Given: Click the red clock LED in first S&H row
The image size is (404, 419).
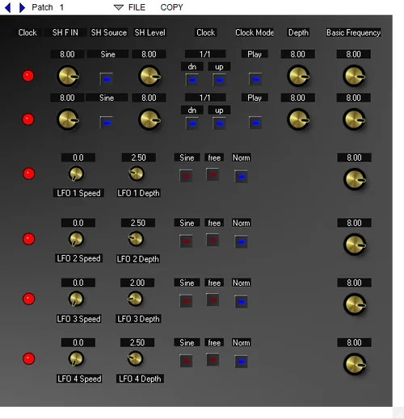Looking at the screenshot, I should [x=28, y=76].
